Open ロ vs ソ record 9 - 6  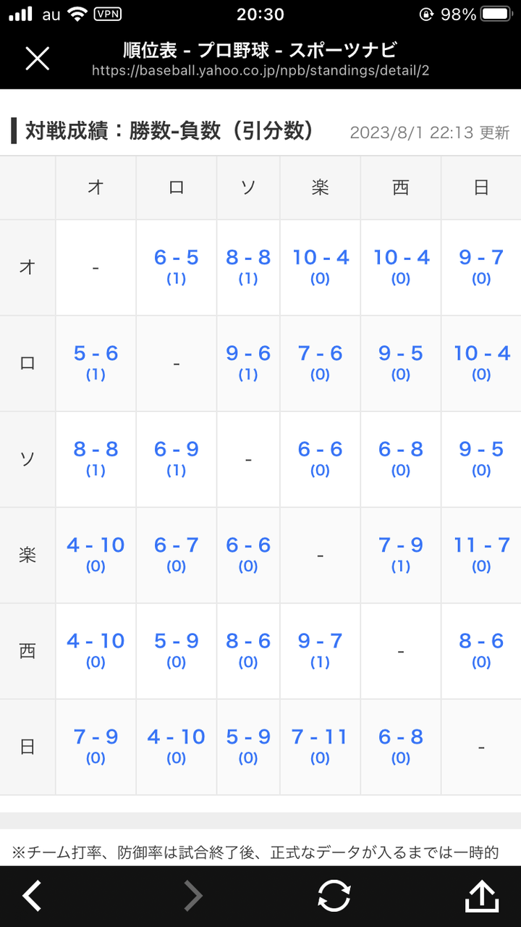click(248, 353)
